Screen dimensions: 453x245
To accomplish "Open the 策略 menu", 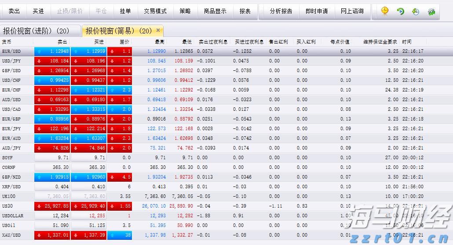I will pos(185,11).
